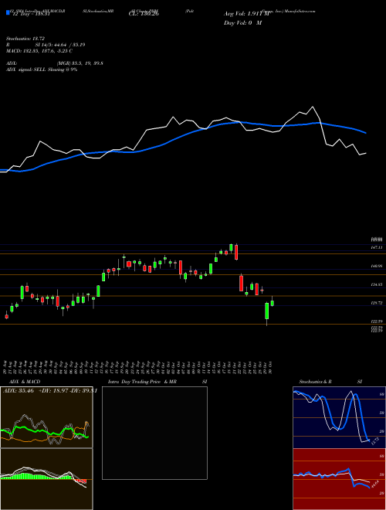Click the 134.85 price axis label

377,284
